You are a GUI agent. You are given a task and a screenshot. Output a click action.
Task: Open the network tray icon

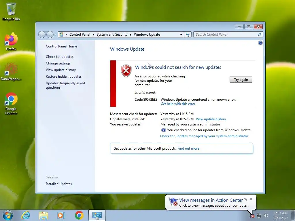259,216
